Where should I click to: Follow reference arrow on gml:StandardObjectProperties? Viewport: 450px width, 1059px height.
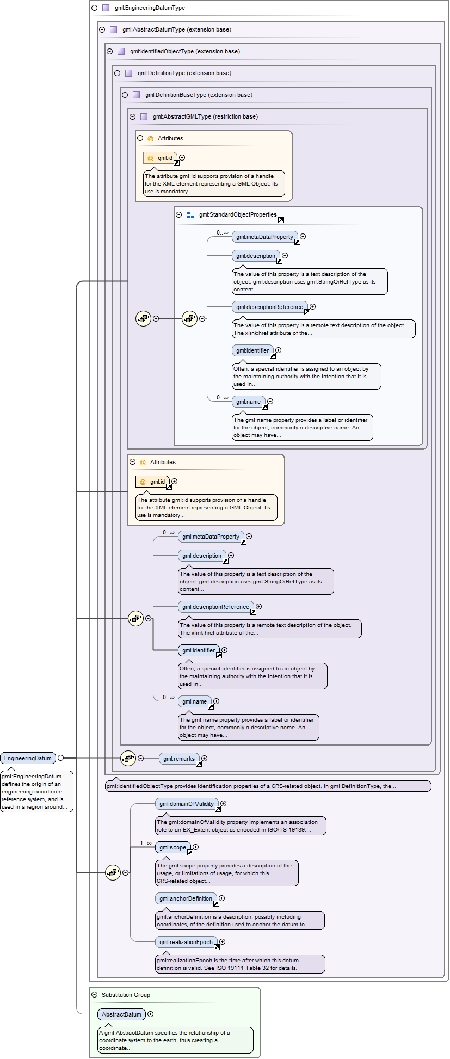point(281,220)
